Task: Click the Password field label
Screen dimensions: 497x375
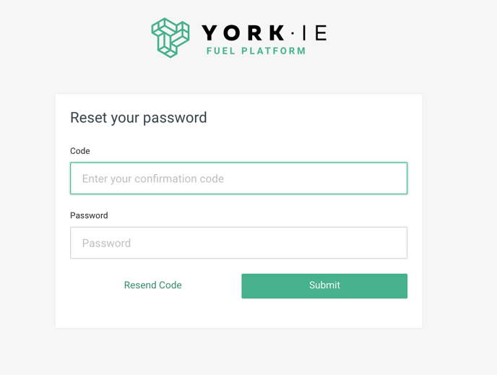Action: pyautogui.click(x=89, y=215)
